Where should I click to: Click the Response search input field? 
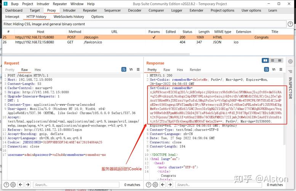(x=218, y=185)
